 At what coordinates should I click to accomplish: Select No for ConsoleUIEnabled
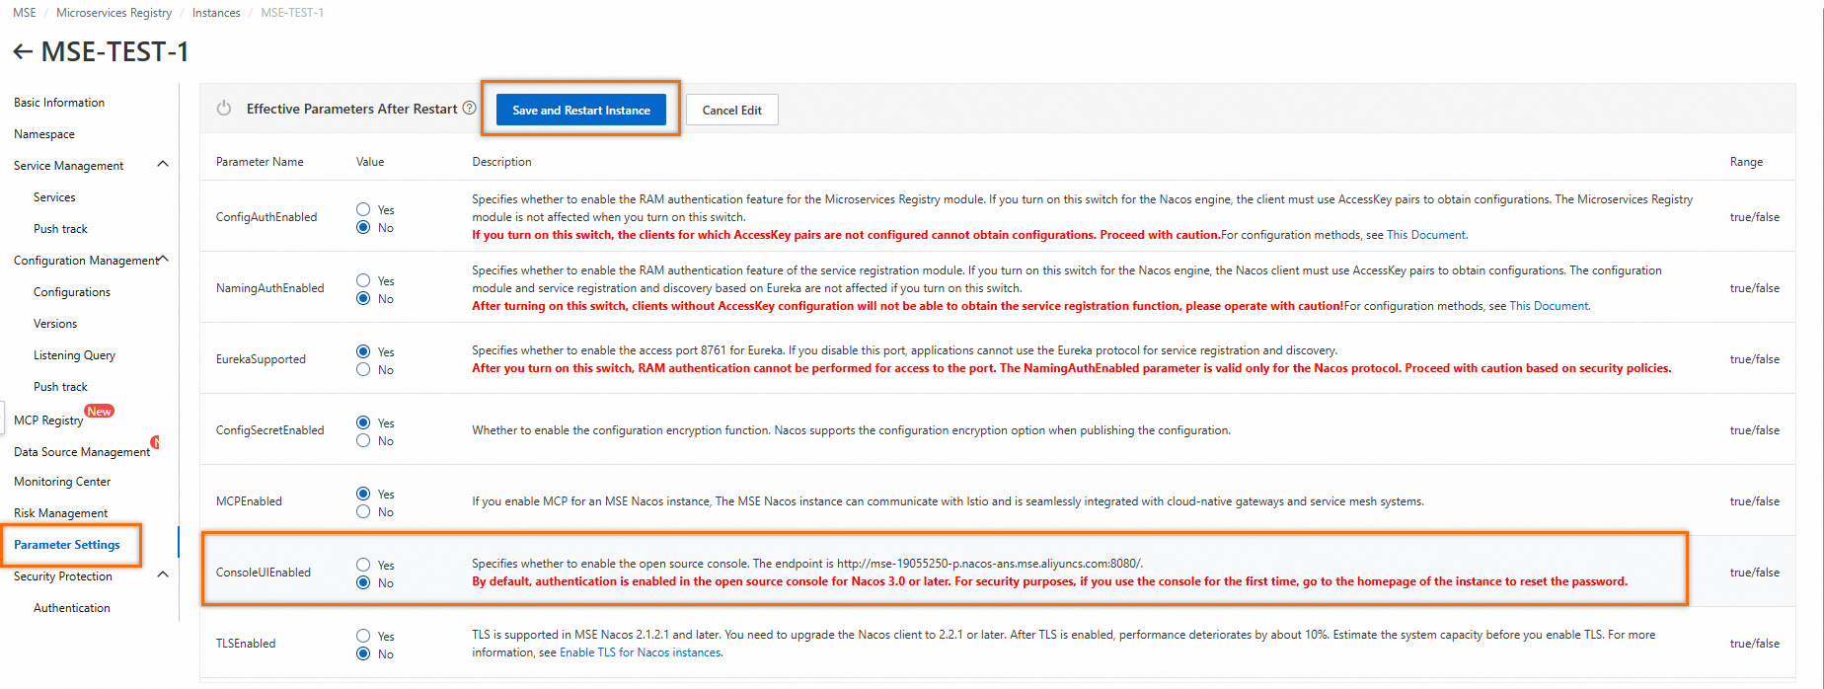click(x=363, y=582)
